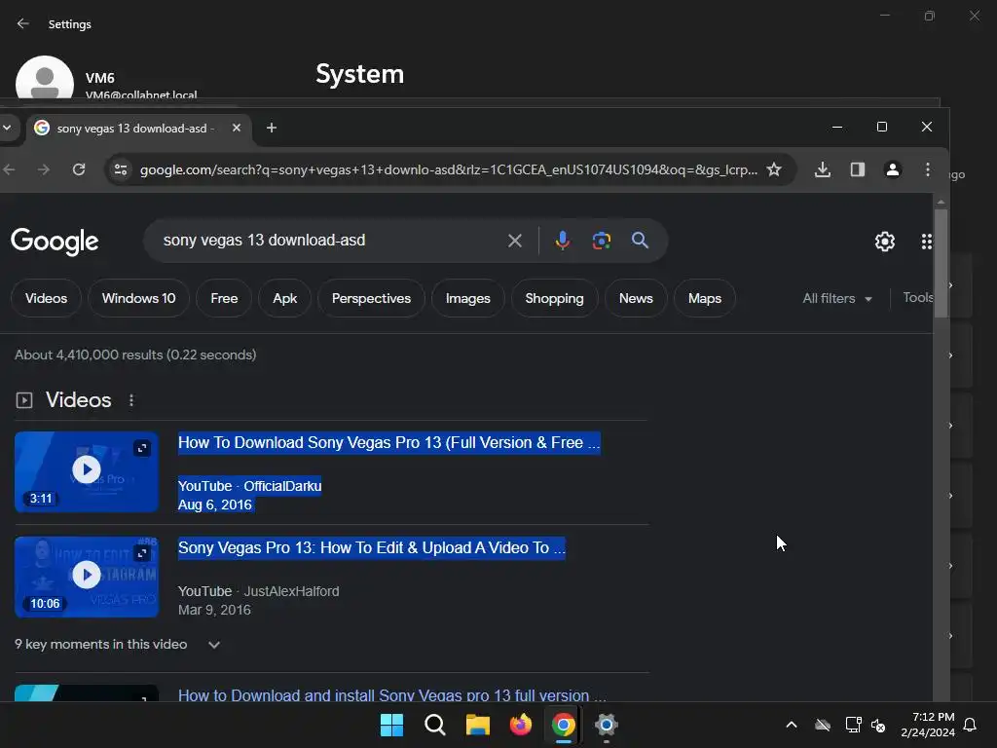Expand preview on the 3:11 video thumbnail
The width and height of the screenshot is (997, 748).
coord(142,448)
